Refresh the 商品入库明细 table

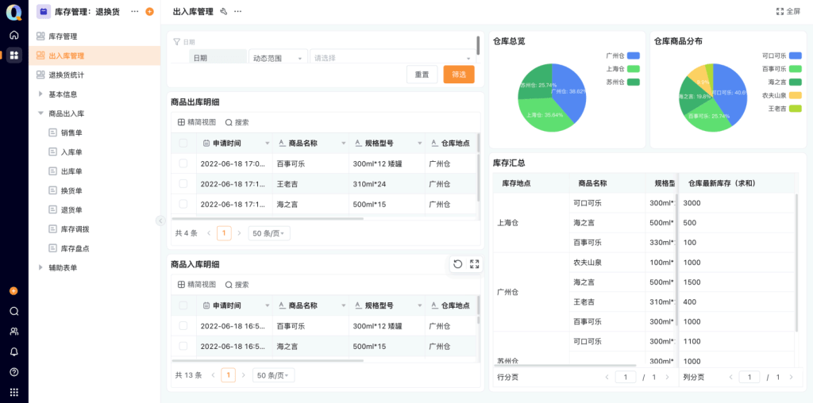458,264
